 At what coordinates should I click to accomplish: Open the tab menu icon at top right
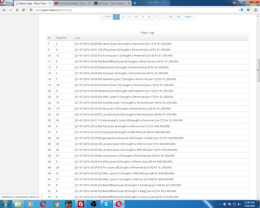234,3
